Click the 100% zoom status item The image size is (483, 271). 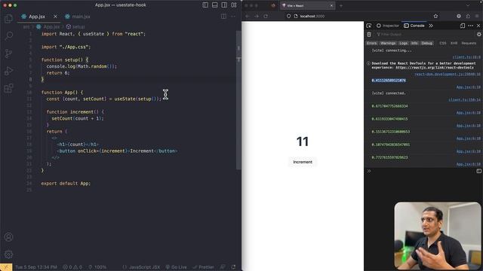(x=97, y=267)
